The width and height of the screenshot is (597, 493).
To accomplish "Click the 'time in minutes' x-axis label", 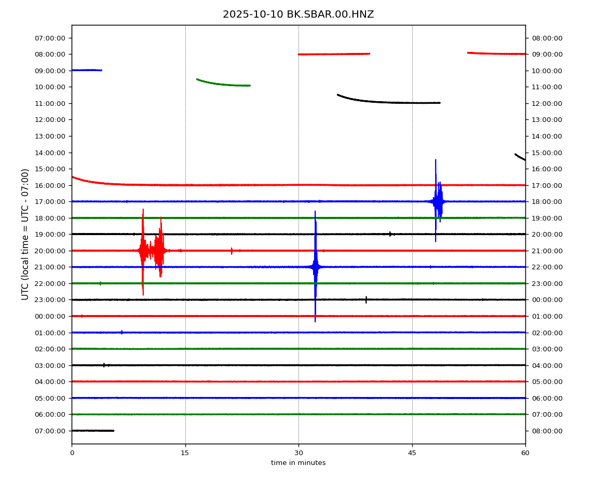I will [x=298, y=463].
